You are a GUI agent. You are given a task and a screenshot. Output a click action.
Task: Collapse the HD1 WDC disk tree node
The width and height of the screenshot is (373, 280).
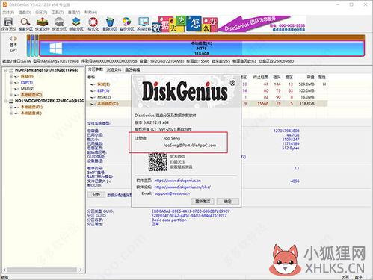point(5,101)
